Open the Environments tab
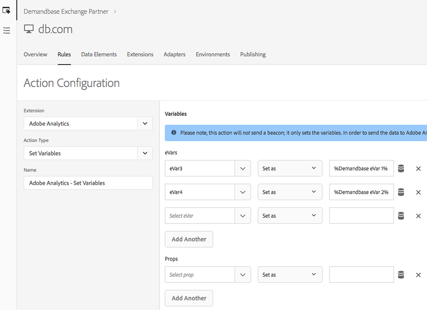 click(213, 55)
